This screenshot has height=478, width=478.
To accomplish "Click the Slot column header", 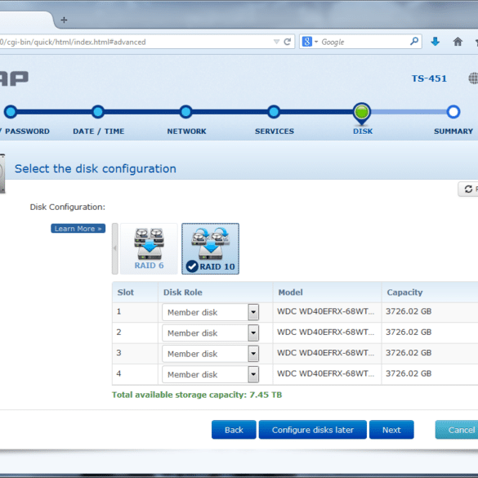I will pyautogui.click(x=135, y=292).
